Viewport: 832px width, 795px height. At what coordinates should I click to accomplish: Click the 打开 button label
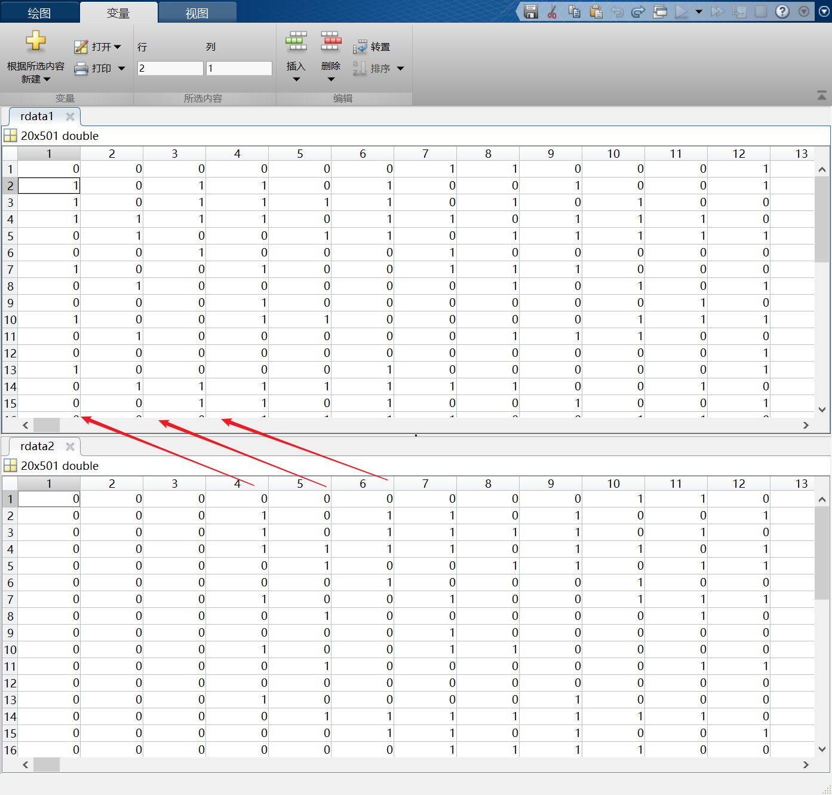102,47
